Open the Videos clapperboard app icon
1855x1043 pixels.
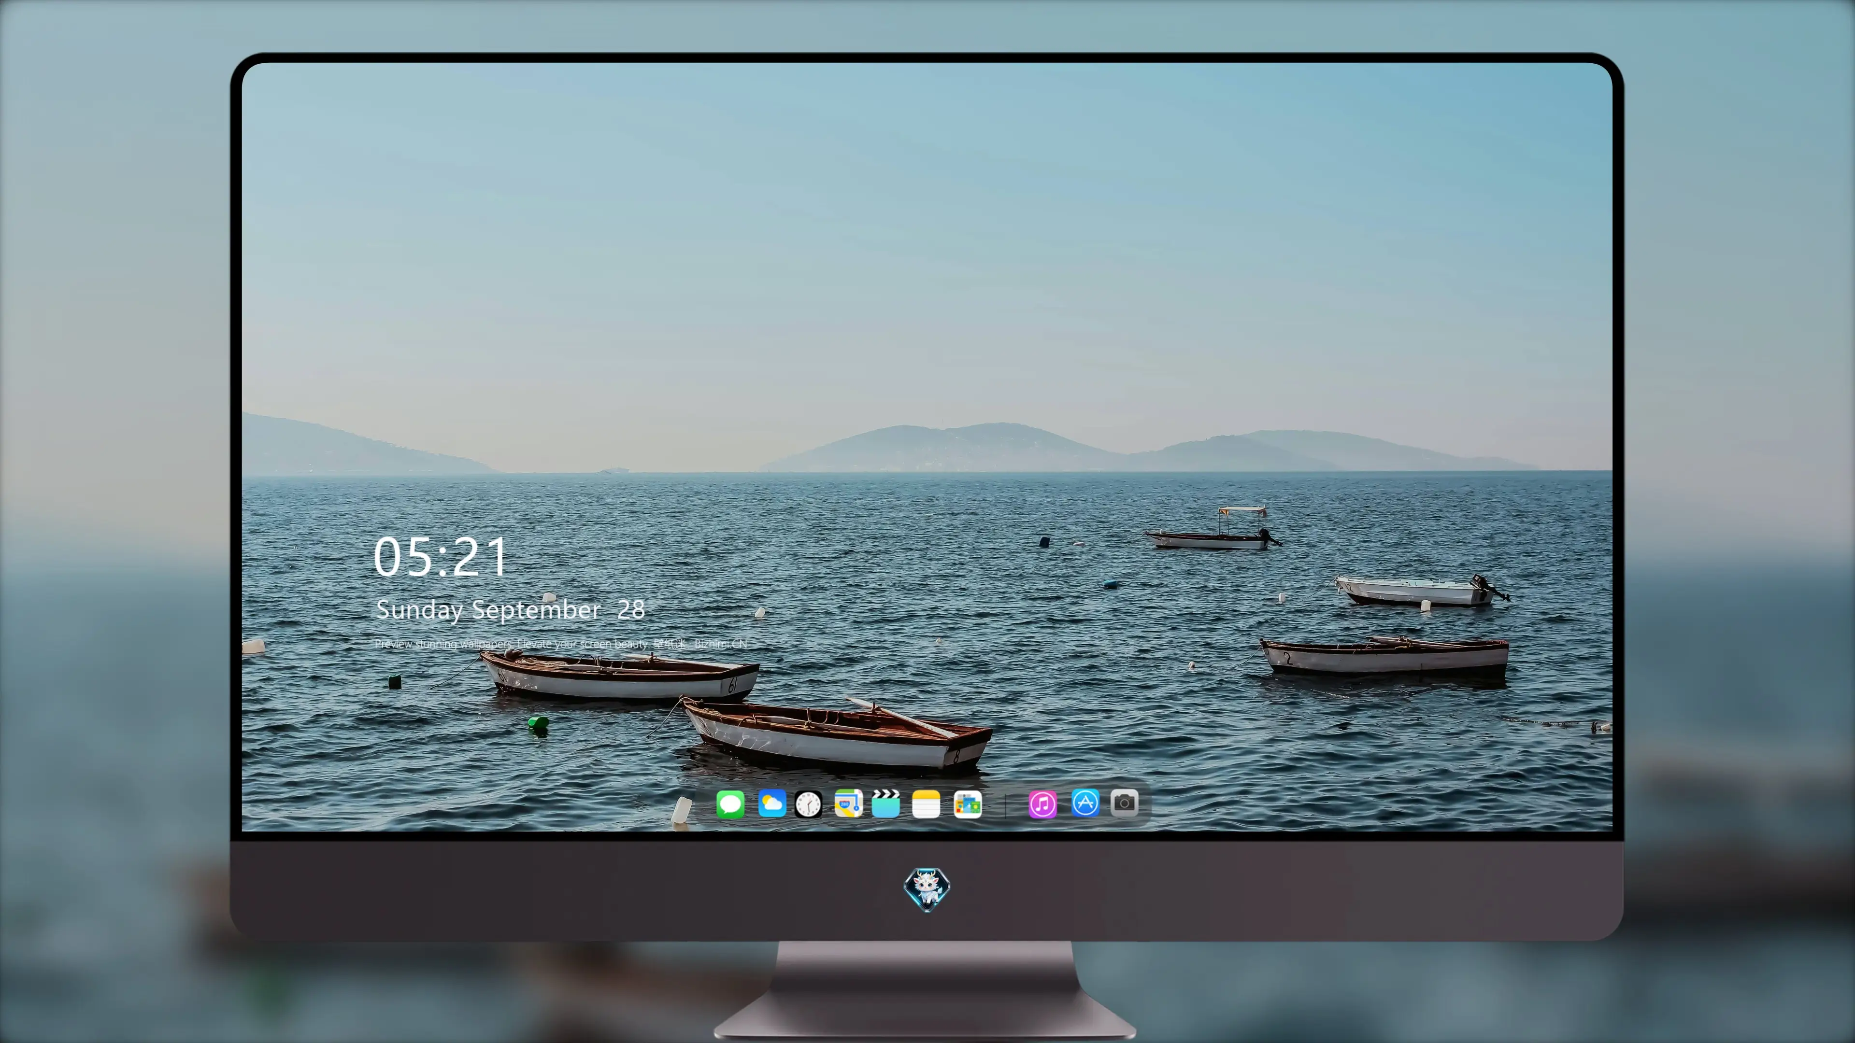tap(886, 803)
